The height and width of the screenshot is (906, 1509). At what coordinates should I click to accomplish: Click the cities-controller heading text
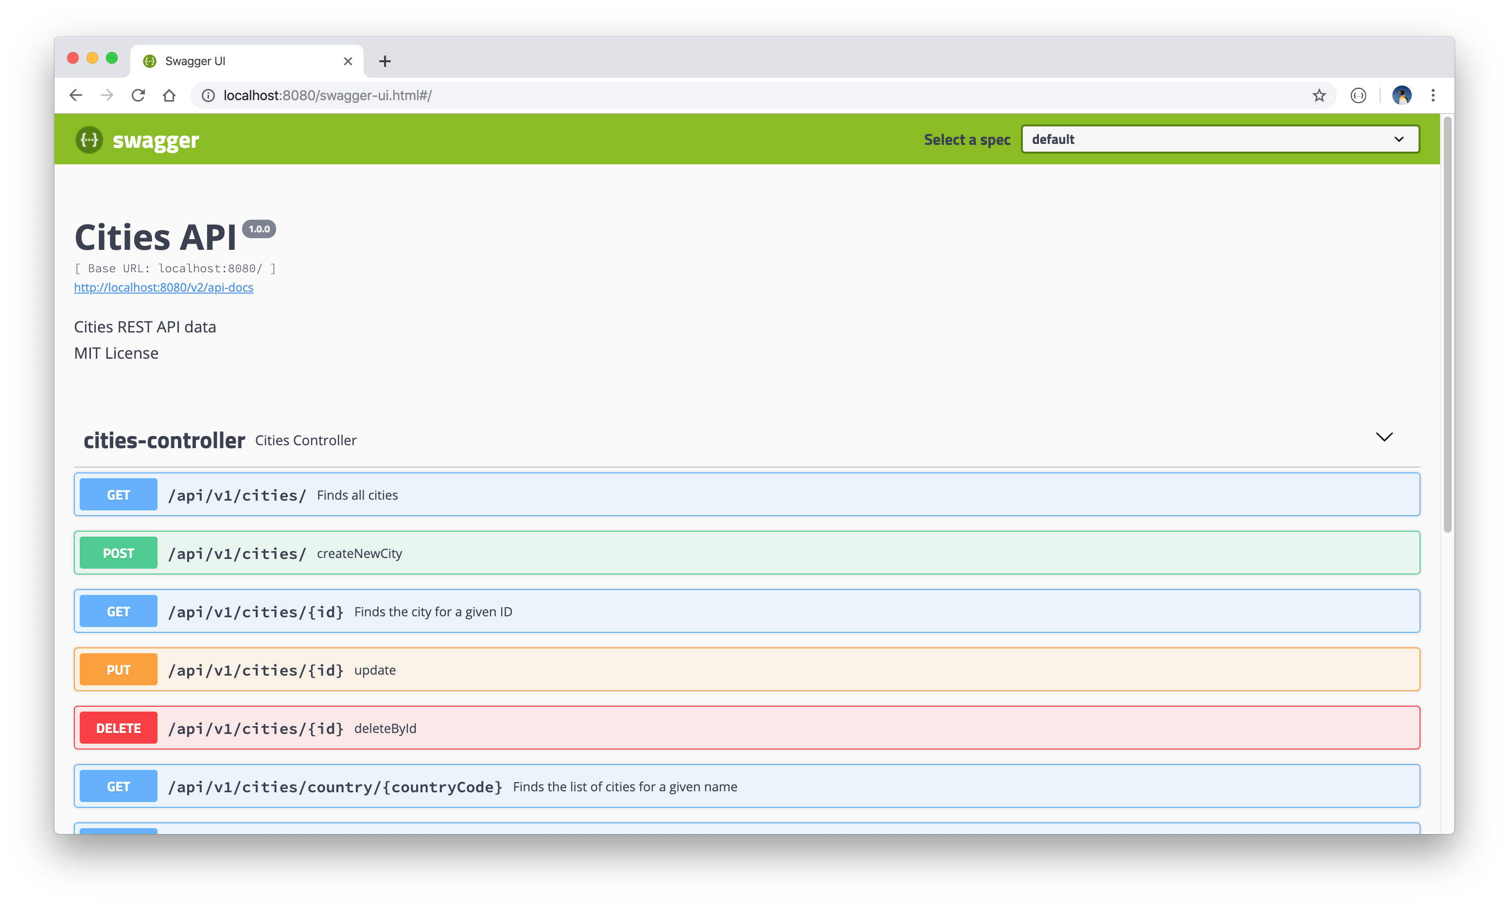click(164, 440)
